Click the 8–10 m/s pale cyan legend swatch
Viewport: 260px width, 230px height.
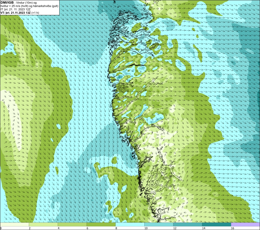130,225
